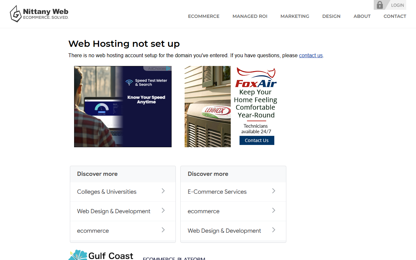Image resolution: width=416 pixels, height=260 pixels.
Task: Open the MARKETING menu item
Action: tap(295, 16)
